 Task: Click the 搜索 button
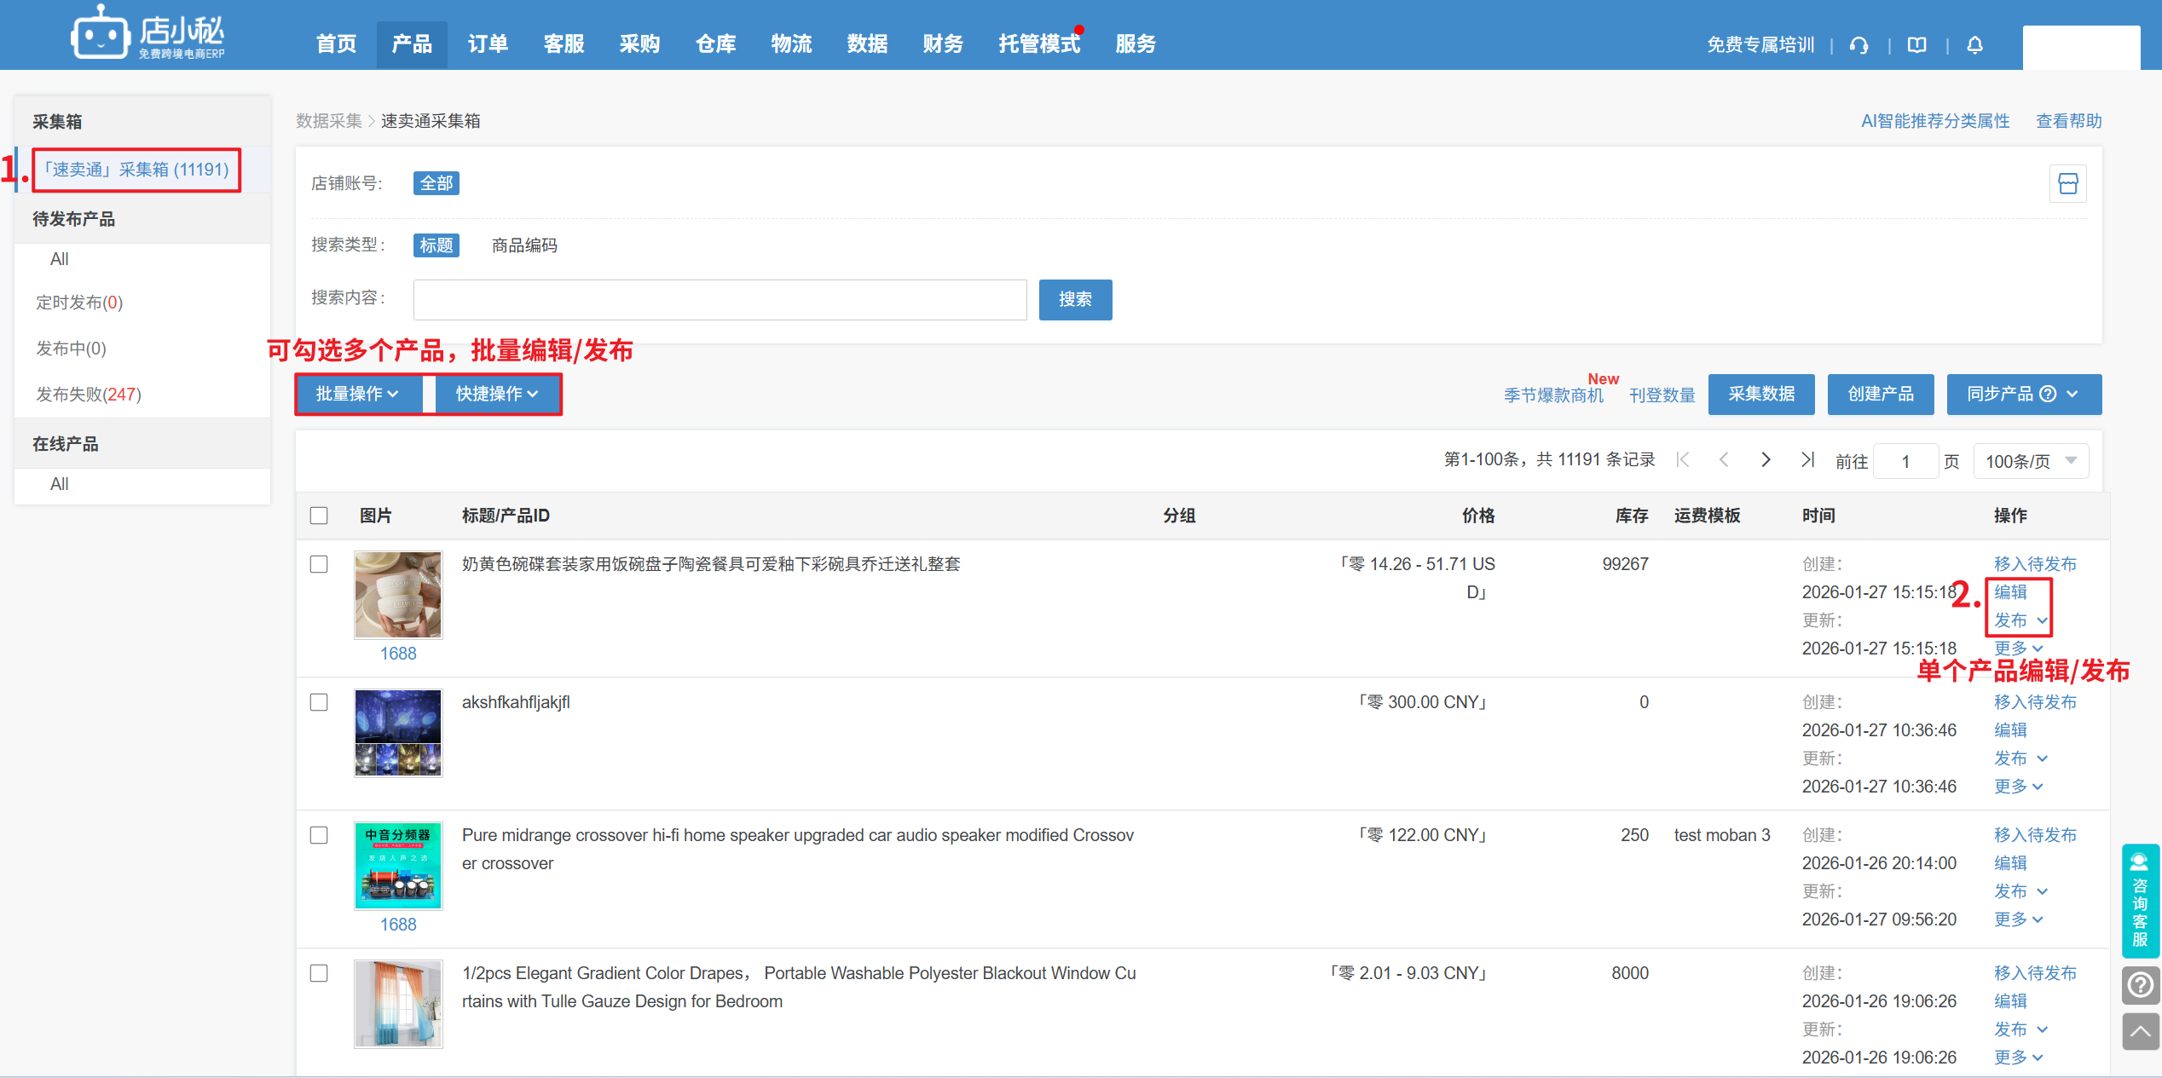(x=1074, y=299)
